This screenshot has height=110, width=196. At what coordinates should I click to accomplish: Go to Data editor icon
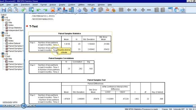pos(53,10)
